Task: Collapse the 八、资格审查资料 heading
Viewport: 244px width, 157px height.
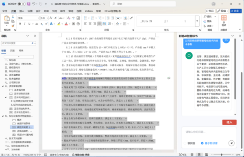Action: (x=3, y=86)
